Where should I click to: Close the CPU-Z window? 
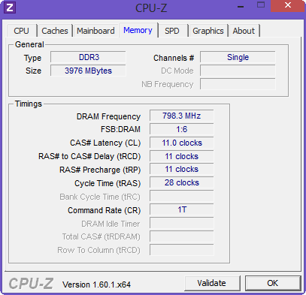click(288, 5)
